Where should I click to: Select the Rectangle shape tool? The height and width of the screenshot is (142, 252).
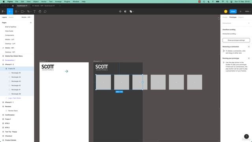click(x=22, y=11)
